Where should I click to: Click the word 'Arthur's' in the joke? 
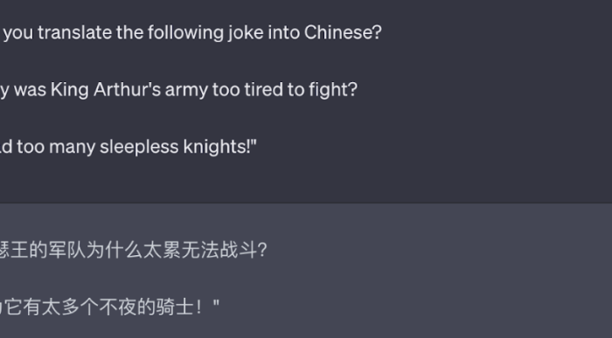(x=128, y=90)
